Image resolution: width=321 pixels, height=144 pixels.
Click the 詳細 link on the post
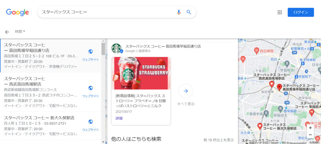[x=119, y=118]
